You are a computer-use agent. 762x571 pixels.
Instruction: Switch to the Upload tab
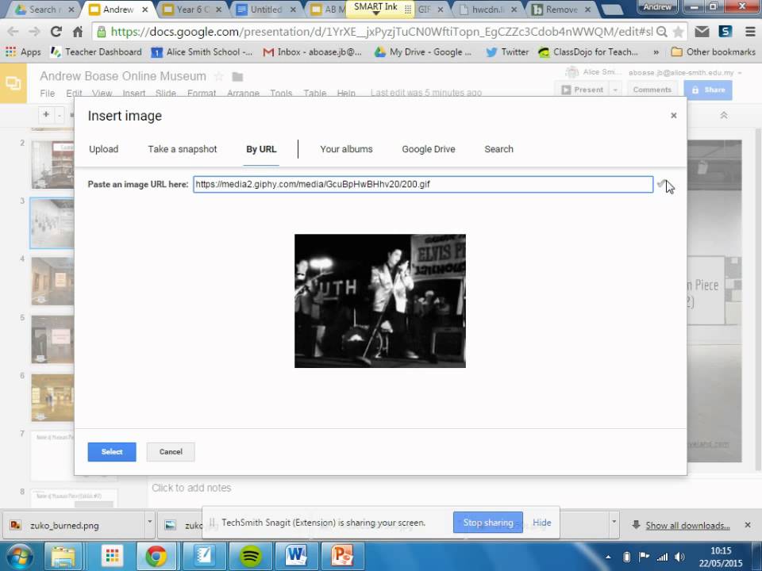pos(103,149)
